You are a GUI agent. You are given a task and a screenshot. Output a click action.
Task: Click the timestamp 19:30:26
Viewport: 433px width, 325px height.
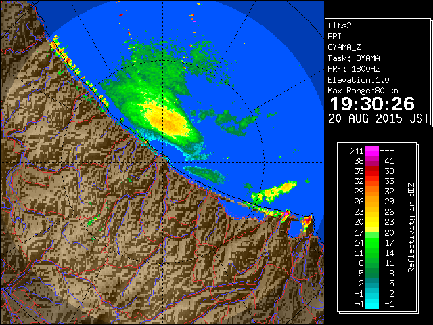point(372,104)
